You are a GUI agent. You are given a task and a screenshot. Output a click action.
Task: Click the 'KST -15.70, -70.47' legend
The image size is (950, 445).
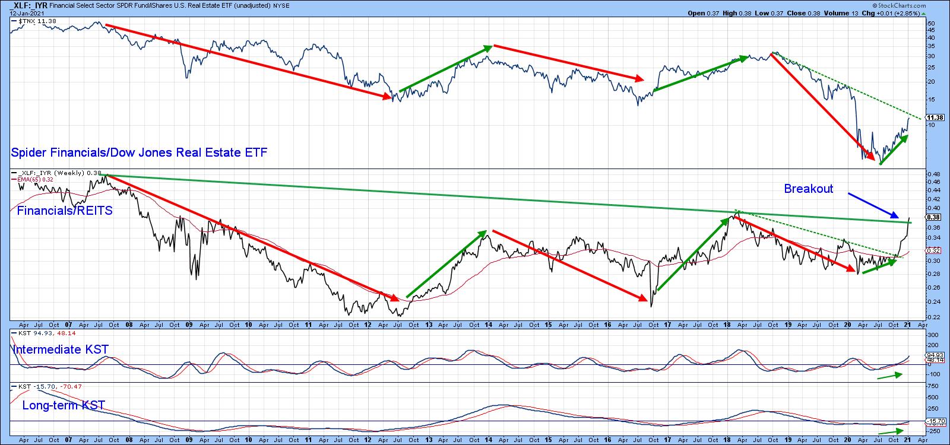[47, 387]
